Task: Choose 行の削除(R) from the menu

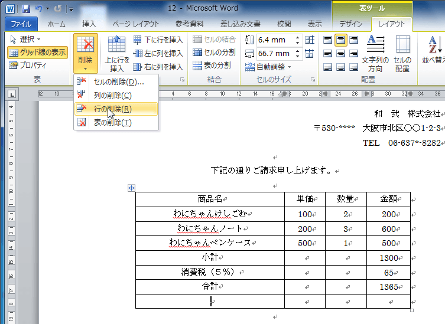Action: (x=116, y=109)
